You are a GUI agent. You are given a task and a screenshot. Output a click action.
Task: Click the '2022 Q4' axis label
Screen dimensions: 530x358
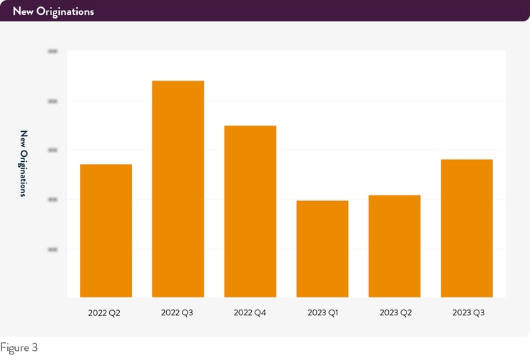(250, 312)
